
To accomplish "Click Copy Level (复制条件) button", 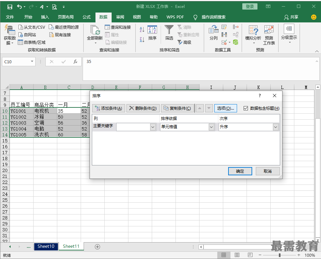I will (x=177, y=108).
